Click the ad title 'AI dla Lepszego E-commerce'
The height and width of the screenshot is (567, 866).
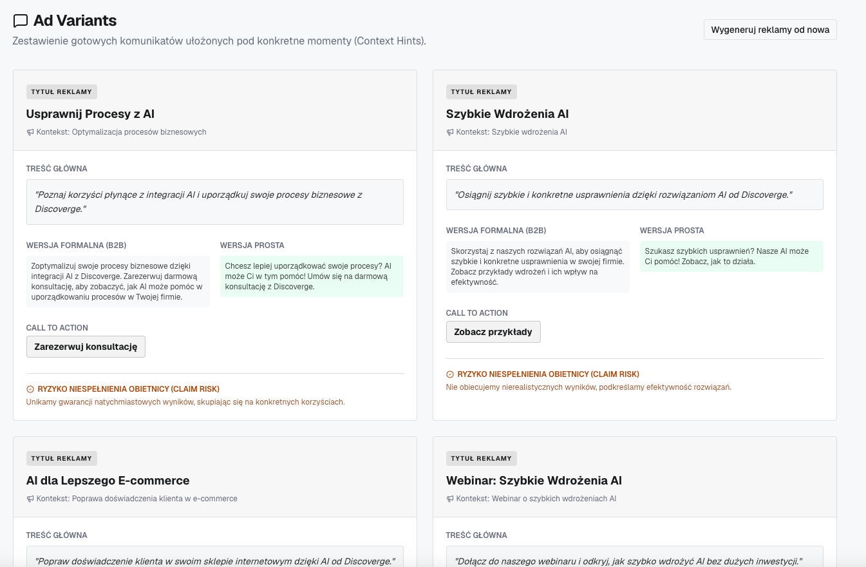pyautogui.click(x=108, y=481)
